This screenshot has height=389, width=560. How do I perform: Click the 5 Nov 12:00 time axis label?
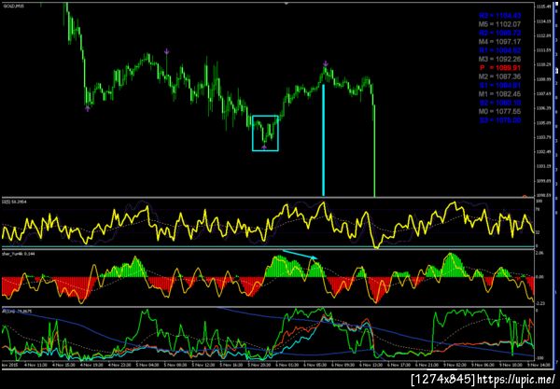click(203, 365)
